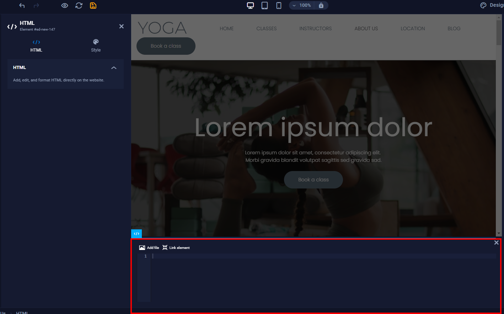Switch to mobile phone view icon
This screenshot has width=504, height=314.
coord(279,5)
